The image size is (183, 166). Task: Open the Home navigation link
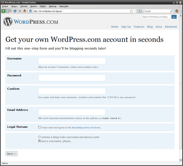[115, 27]
